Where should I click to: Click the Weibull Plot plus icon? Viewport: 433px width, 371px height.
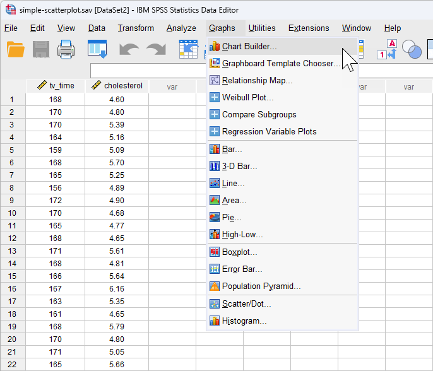215,97
